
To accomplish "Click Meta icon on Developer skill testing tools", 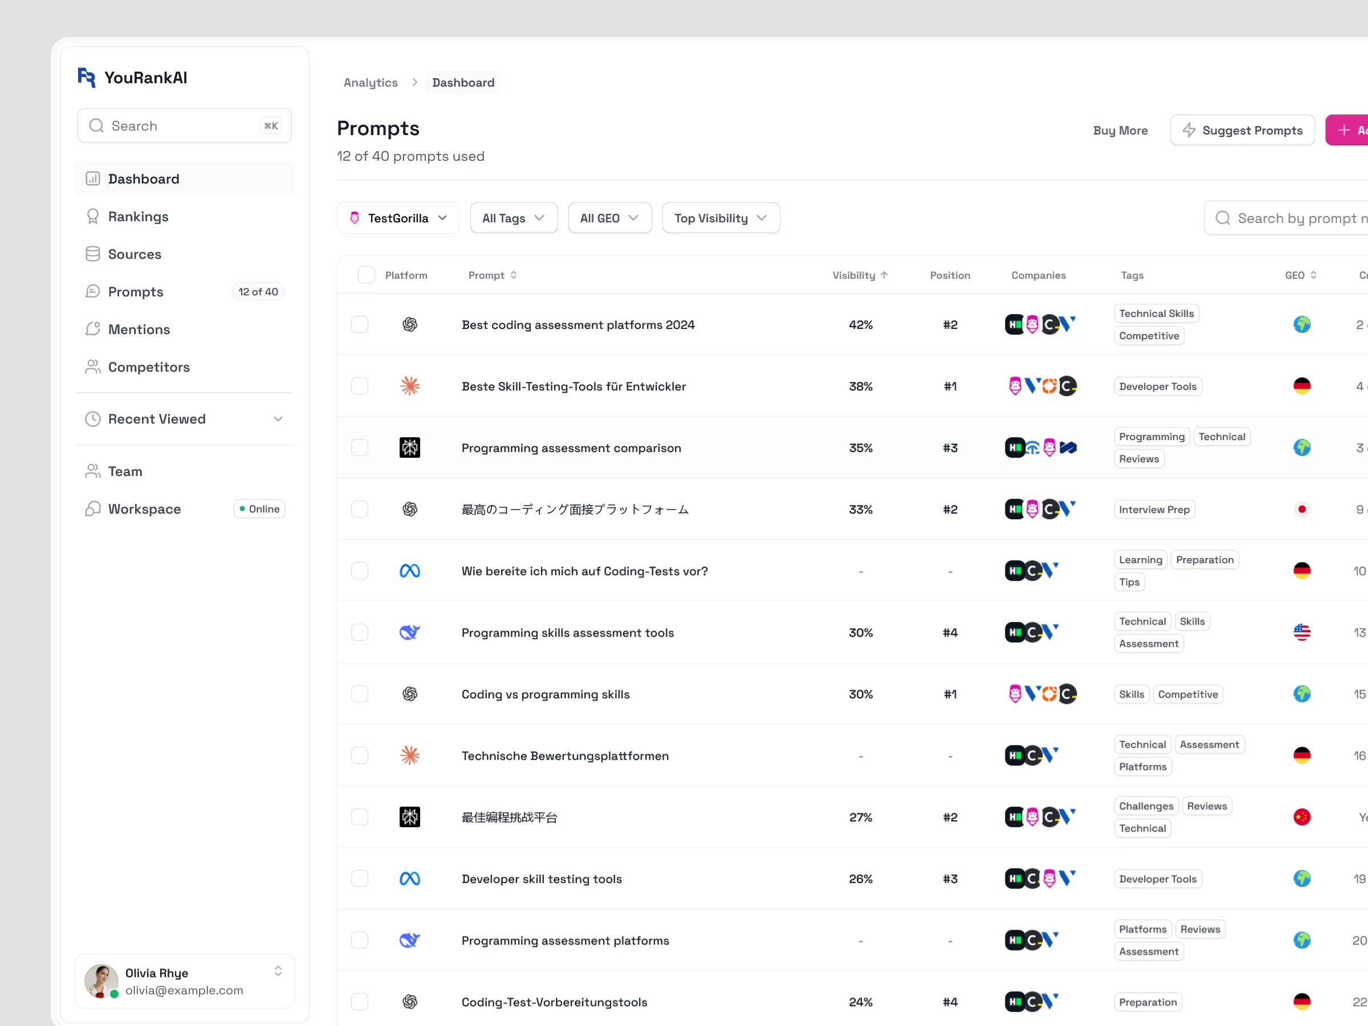I will tap(409, 879).
